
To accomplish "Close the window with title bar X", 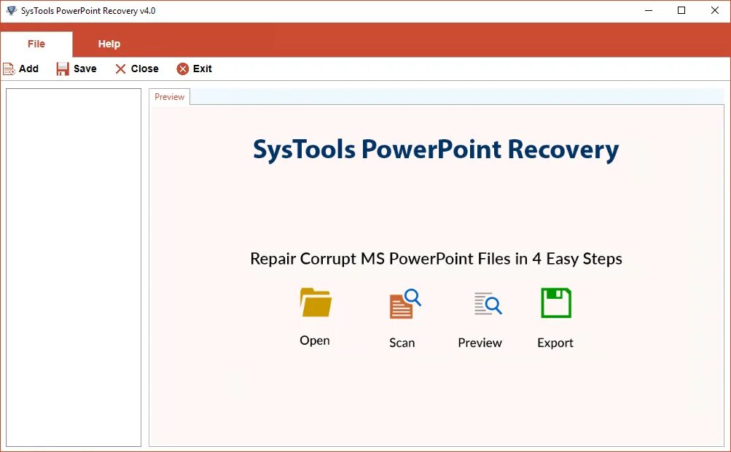I will tap(714, 10).
